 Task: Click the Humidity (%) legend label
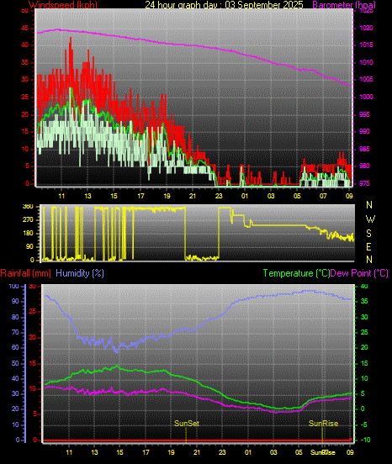point(80,273)
